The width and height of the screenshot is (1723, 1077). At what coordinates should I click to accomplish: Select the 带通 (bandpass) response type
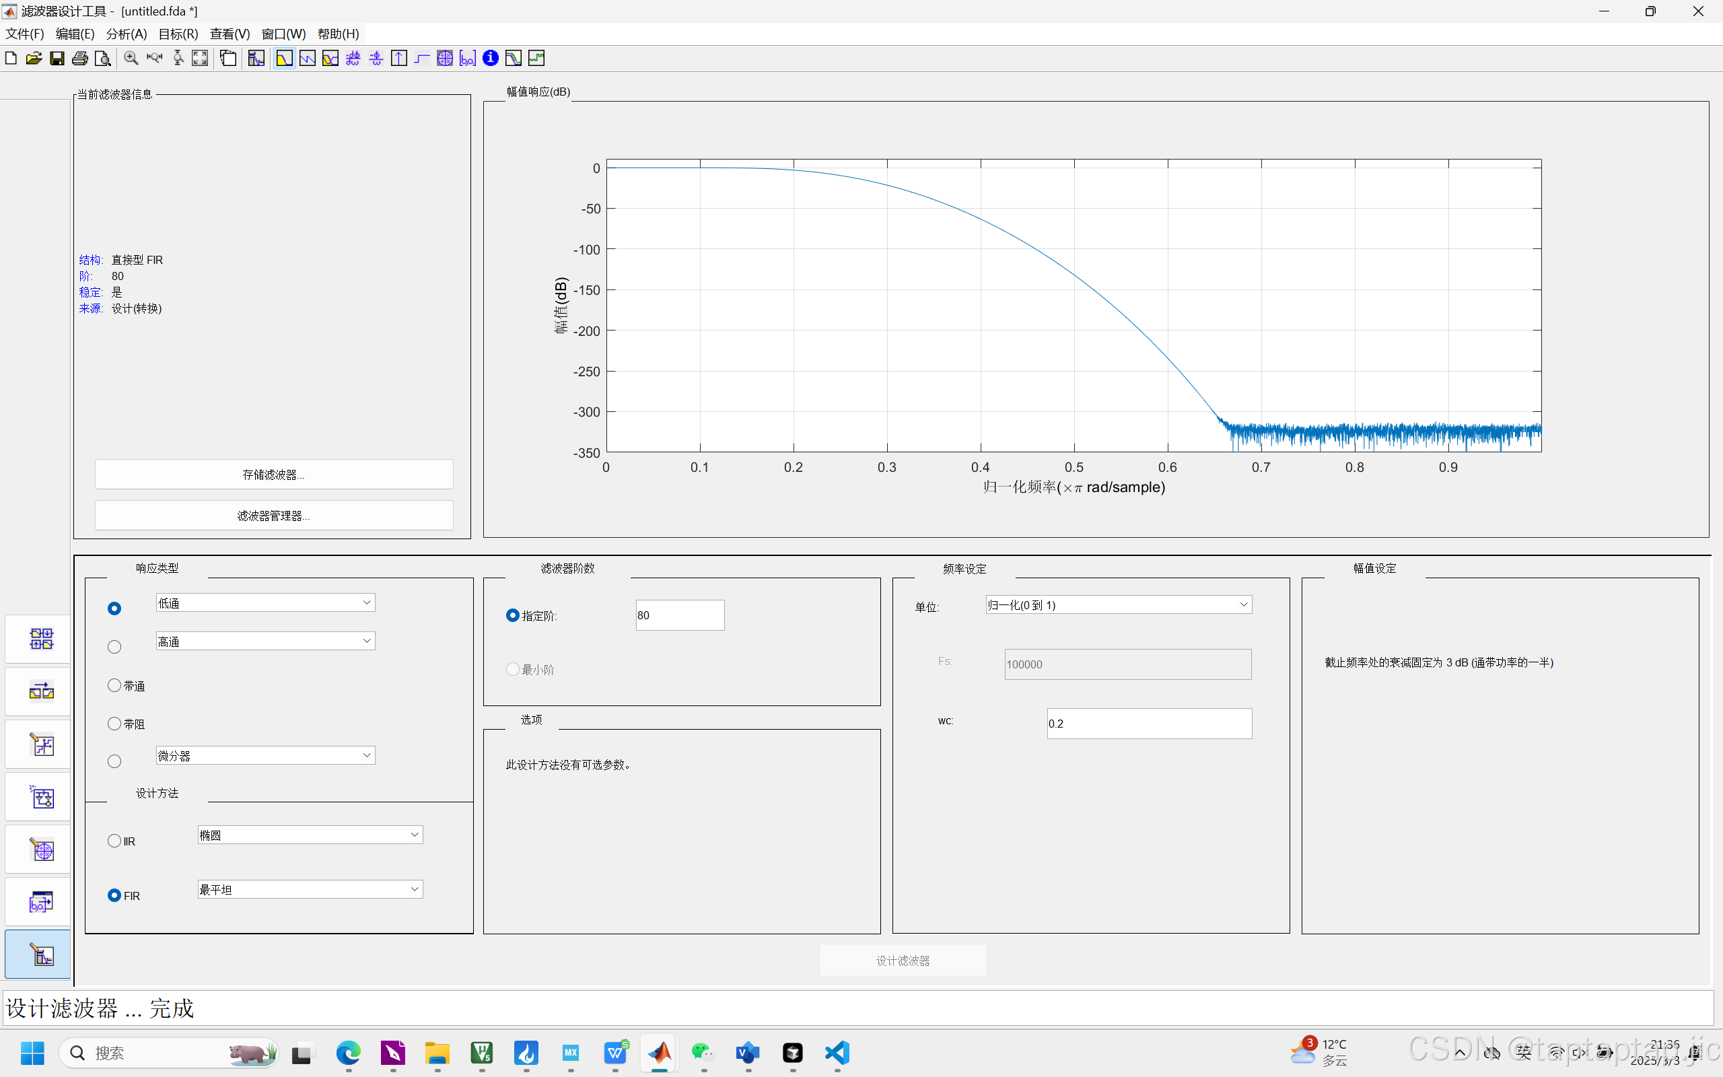[x=114, y=685]
